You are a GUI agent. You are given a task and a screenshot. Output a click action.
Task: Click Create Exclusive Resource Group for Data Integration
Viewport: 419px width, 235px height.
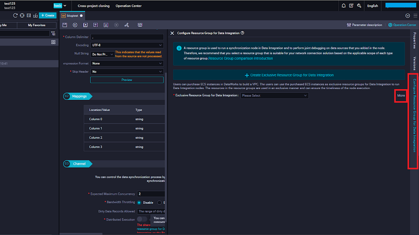click(x=289, y=75)
